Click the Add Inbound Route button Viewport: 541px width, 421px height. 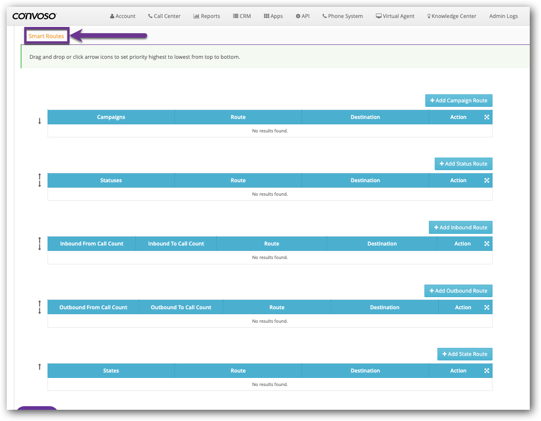click(x=460, y=227)
